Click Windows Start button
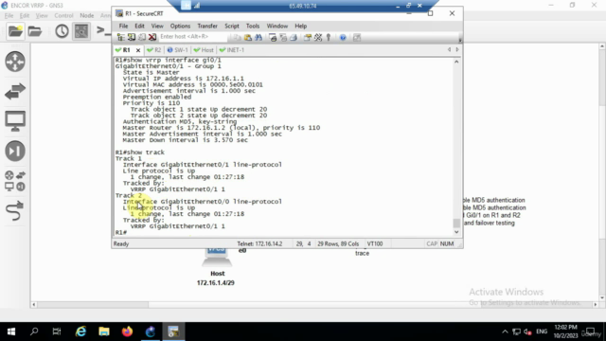 tap(11, 332)
